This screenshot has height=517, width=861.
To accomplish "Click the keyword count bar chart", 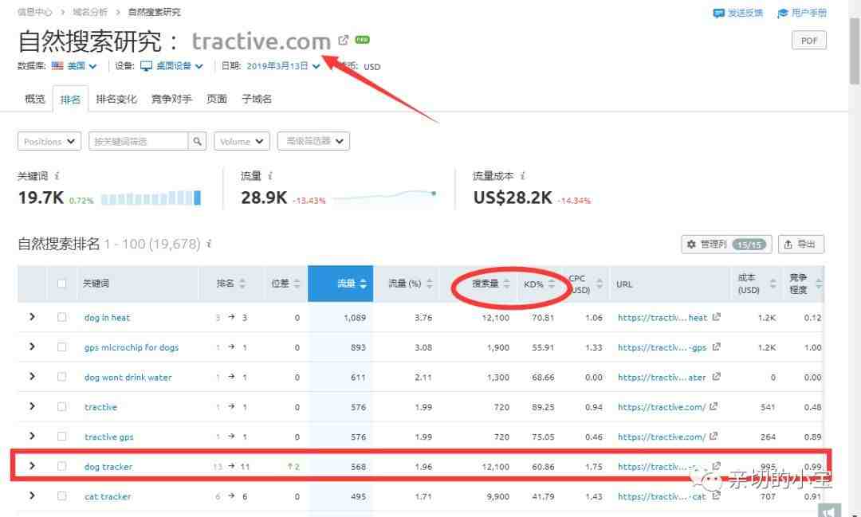I will (x=151, y=198).
